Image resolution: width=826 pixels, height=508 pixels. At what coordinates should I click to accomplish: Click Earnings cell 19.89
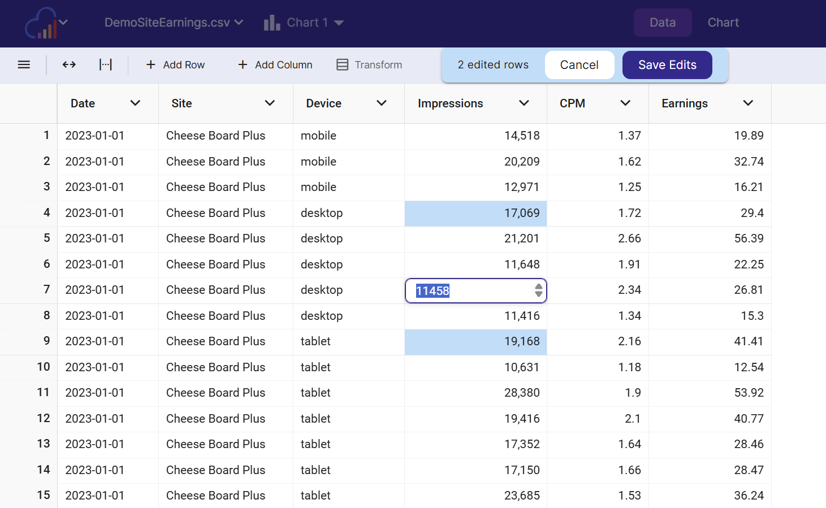710,136
